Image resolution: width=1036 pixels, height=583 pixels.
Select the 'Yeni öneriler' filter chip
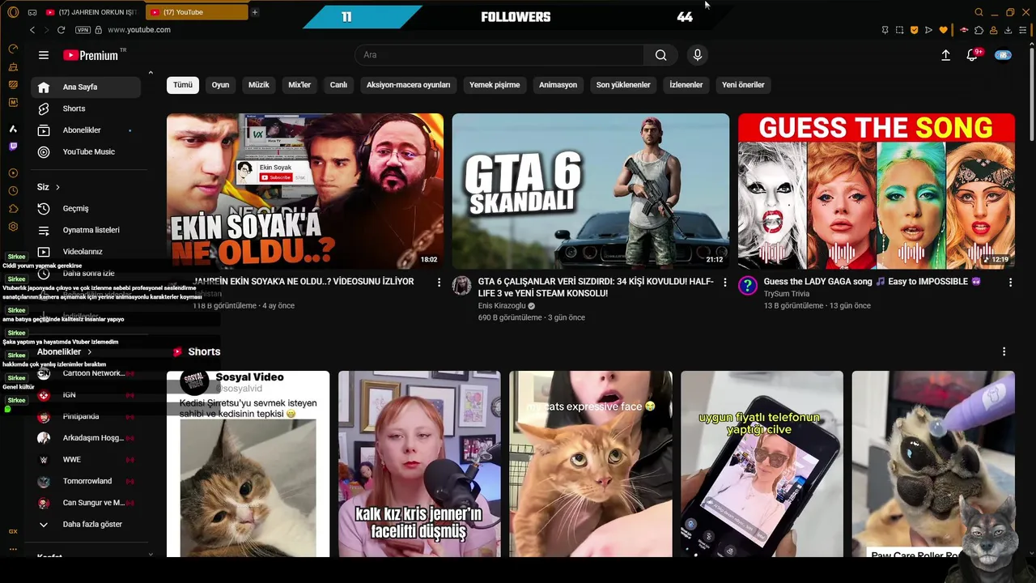pyautogui.click(x=743, y=85)
